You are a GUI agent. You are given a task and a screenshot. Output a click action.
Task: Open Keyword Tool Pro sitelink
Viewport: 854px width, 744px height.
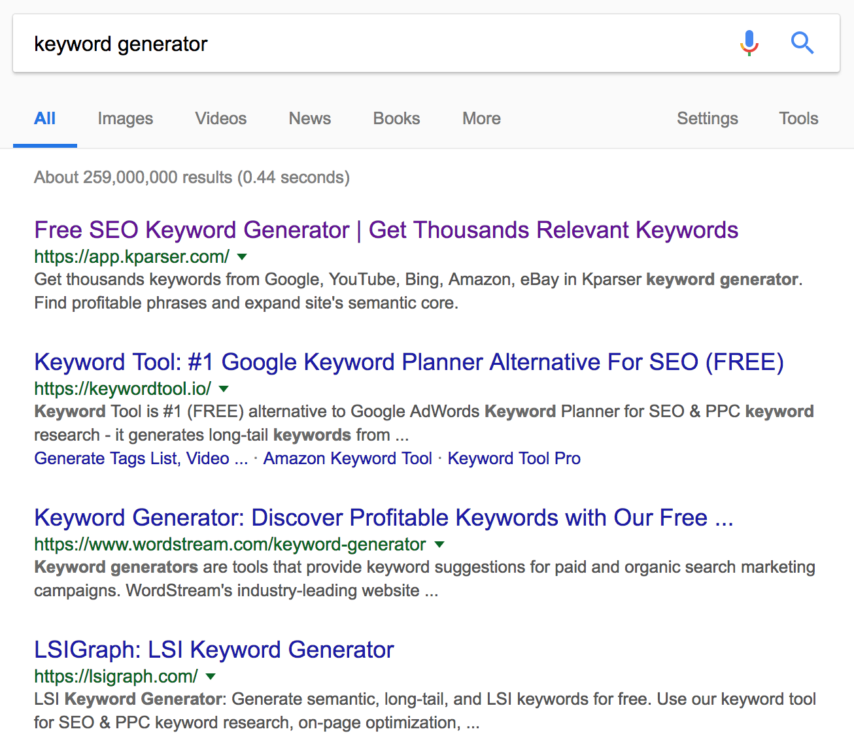coord(514,458)
